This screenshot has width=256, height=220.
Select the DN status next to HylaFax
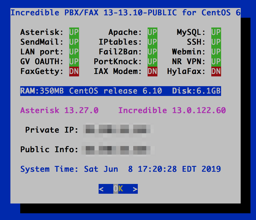(216, 71)
